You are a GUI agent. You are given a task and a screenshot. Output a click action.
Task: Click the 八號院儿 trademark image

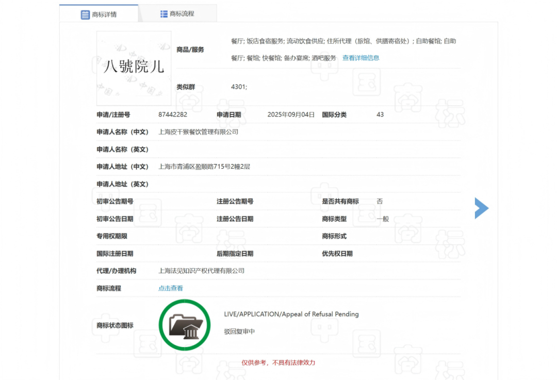[134, 68]
